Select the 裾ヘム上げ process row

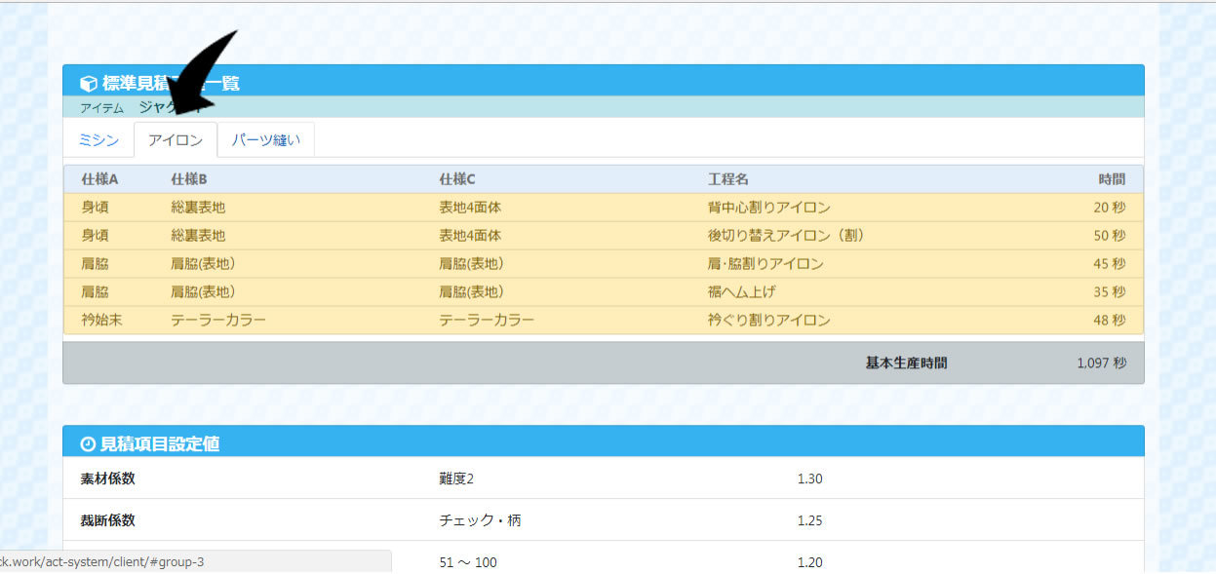[742, 292]
